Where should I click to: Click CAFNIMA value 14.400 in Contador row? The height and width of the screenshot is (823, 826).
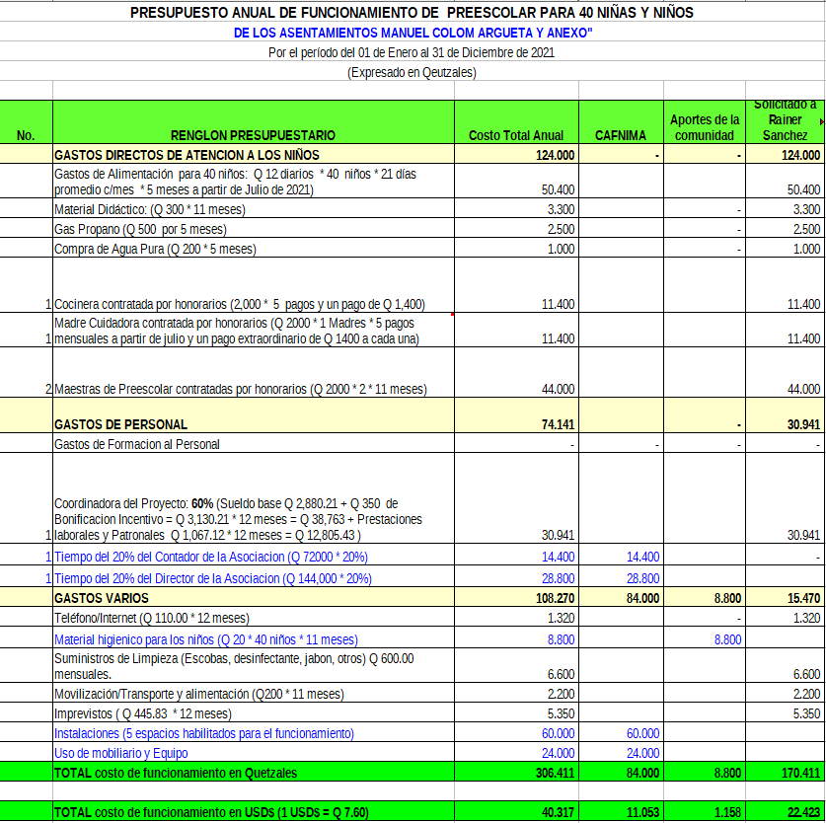pos(642,557)
